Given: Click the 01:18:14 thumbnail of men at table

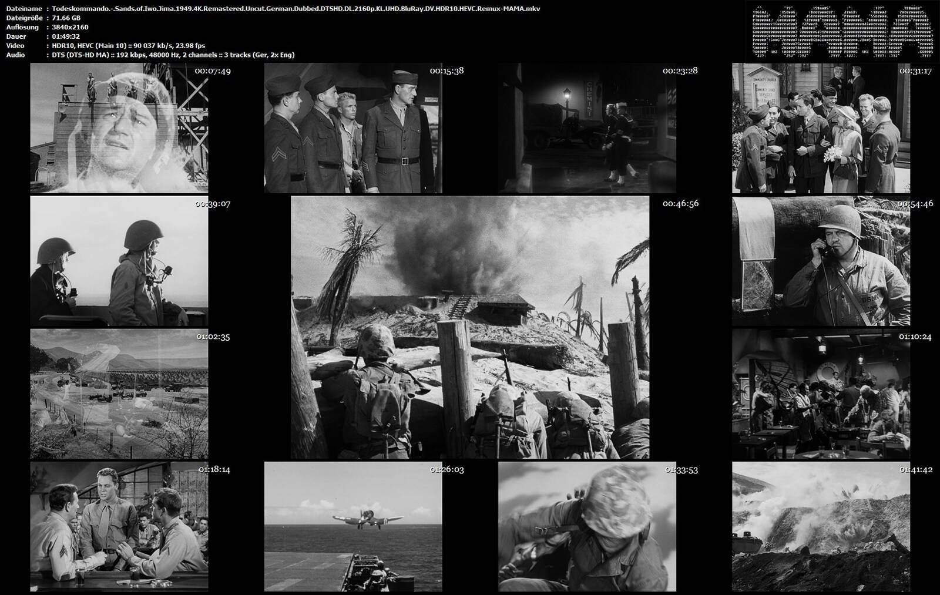Looking at the screenshot, I should click(x=119, y=526).
